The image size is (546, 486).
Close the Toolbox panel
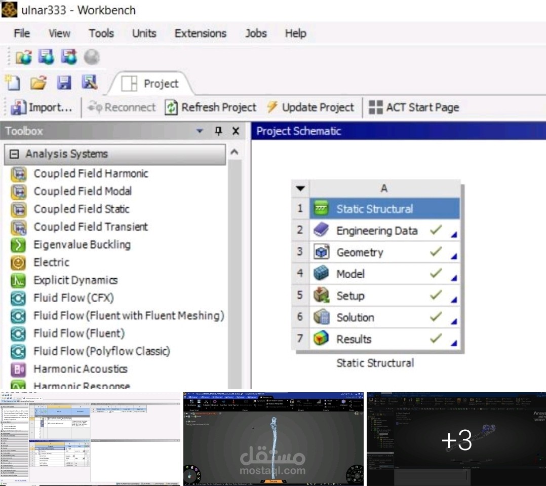coord(236,131)
